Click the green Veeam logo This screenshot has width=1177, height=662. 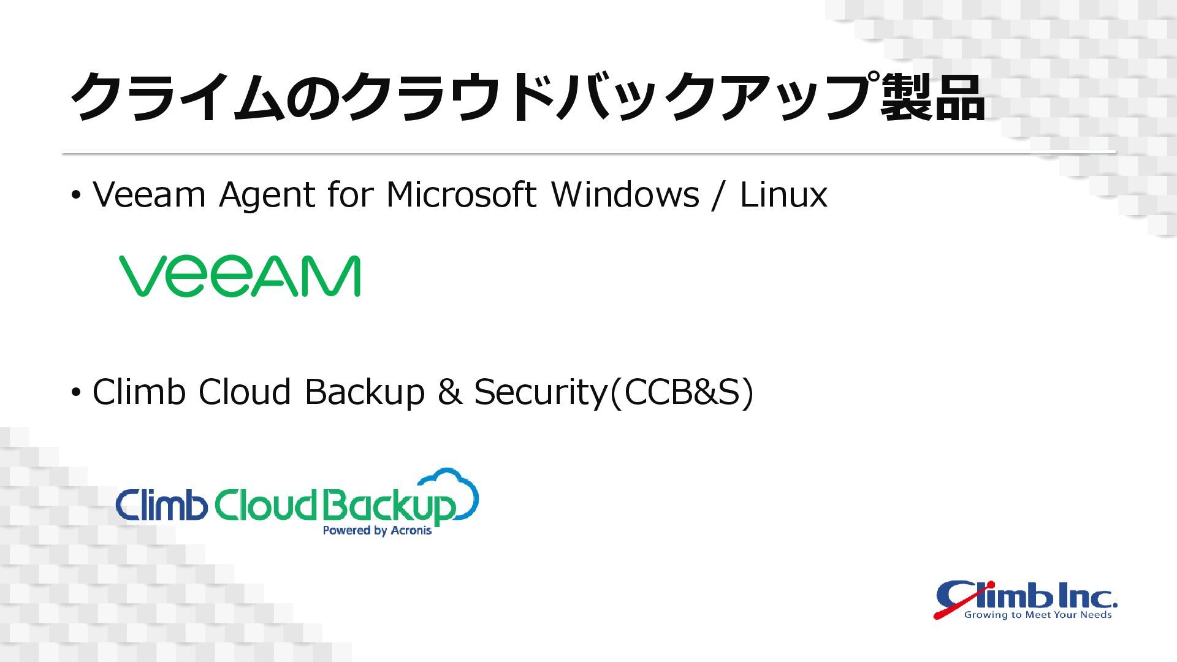239,276
